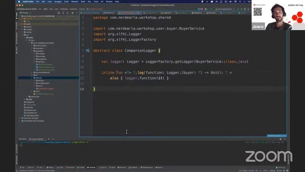Select the repository package in tree
This screenshot has height=172, width=305.
(x=42, y=59)
